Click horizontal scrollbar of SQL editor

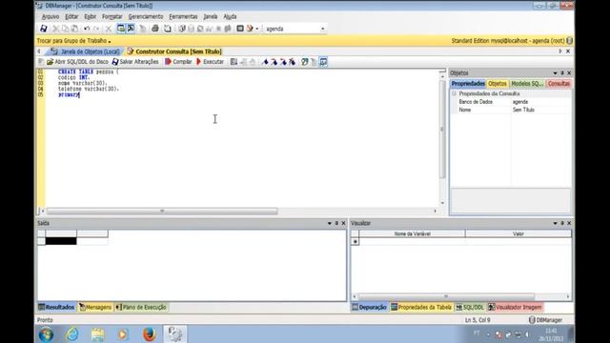pyautogui.click(x=162, y=212)
